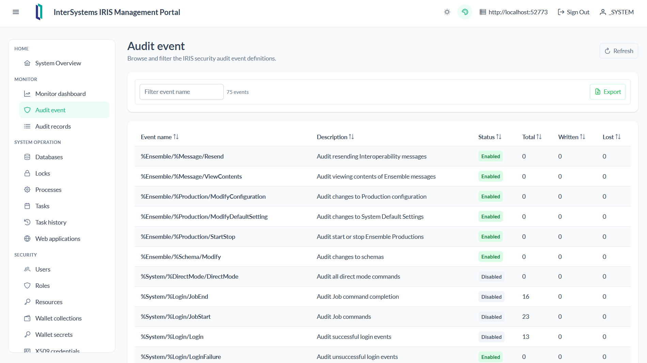The width and height of the screenshot is (647, 363).
Task: Click the Sign Out arrow icon
Action: pos(561,12)
